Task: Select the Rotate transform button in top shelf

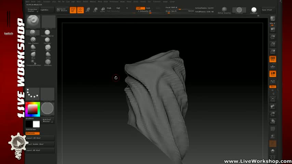Action: pos(103,10)
